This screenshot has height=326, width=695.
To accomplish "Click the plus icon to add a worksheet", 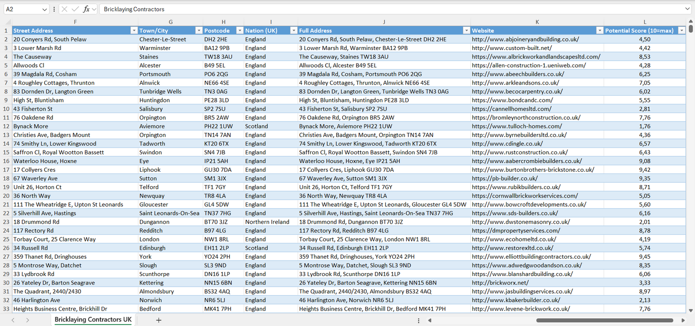I will (159, 320).
